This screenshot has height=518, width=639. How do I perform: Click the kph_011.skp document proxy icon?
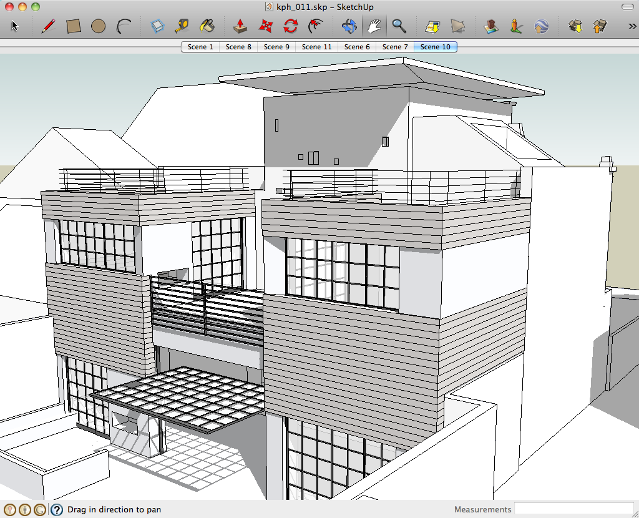coord(269,7)
